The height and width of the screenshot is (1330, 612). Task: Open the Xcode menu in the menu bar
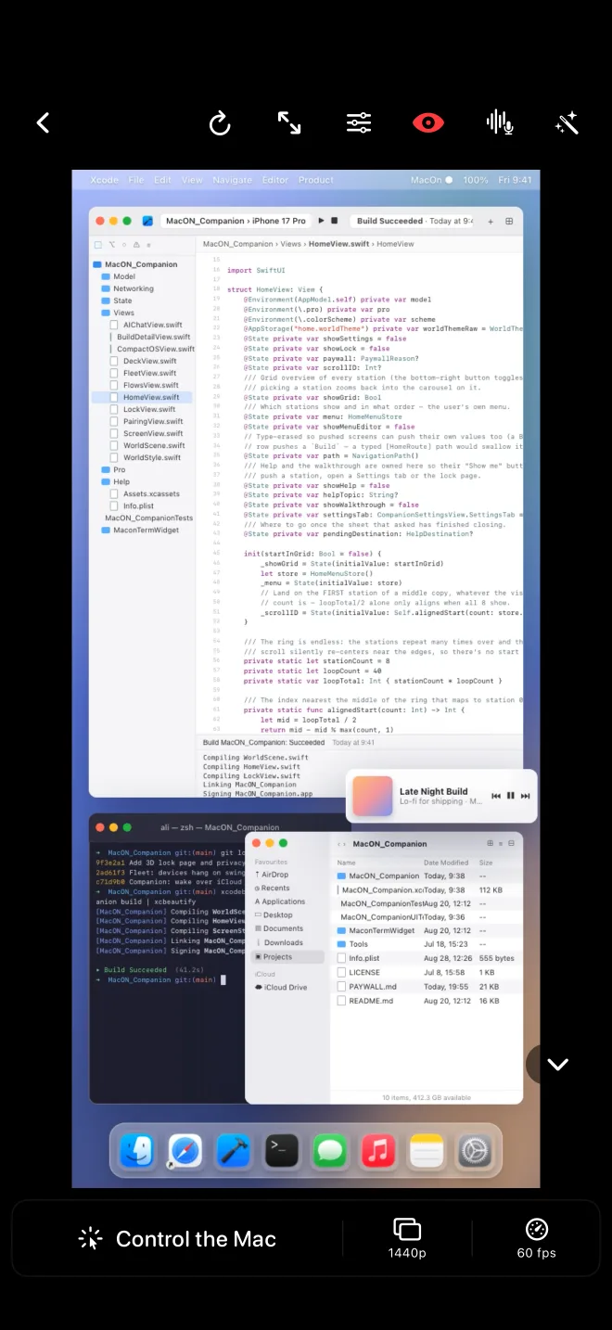pos(104,180)
